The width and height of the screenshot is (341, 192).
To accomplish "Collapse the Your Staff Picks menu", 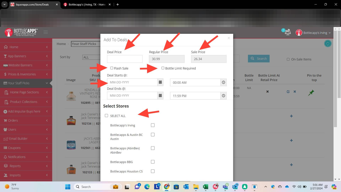I will [26, 83].
